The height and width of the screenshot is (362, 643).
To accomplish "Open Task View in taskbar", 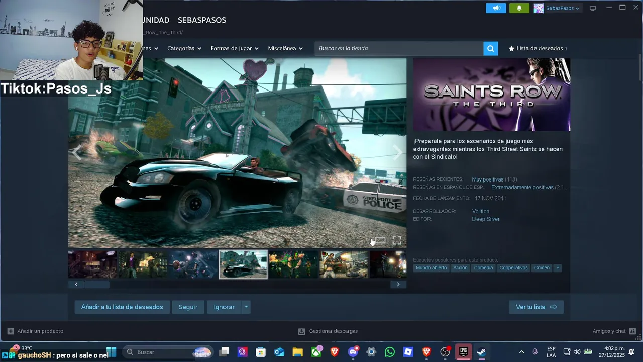I will click(x=225, y=352).
